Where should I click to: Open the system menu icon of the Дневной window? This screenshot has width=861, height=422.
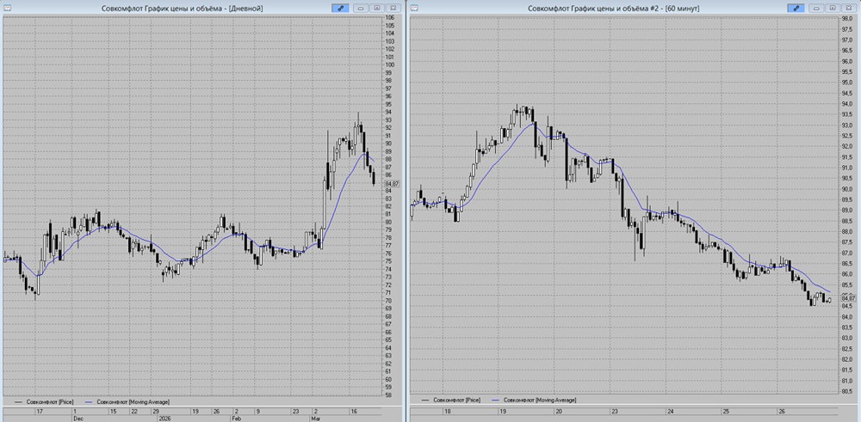5,8
